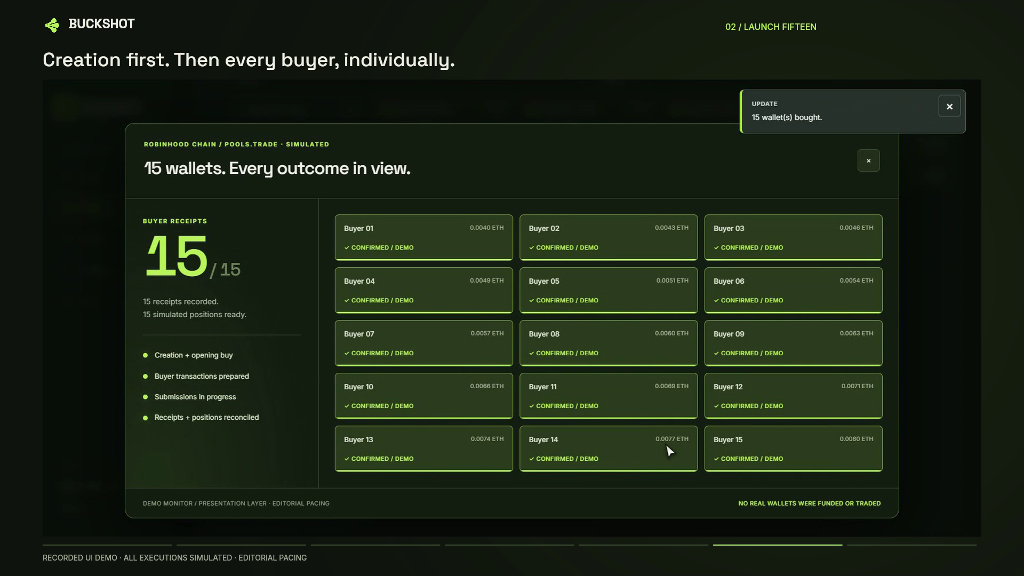The height and width of the screenshot is (576, 1024).
Task: Click the 'BUYER RECEIPTS' heading
Action: (175, 221)
